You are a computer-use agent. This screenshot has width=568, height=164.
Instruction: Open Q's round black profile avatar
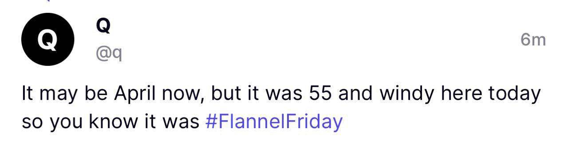(x=47, y=40)
